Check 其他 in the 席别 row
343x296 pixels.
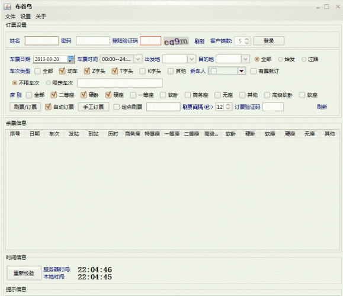(242, 95)
